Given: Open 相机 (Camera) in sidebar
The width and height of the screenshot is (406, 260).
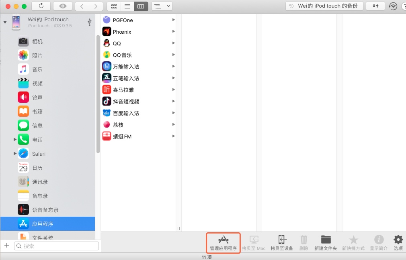Looking at the screenshot, I should click(x=37, y=41).
